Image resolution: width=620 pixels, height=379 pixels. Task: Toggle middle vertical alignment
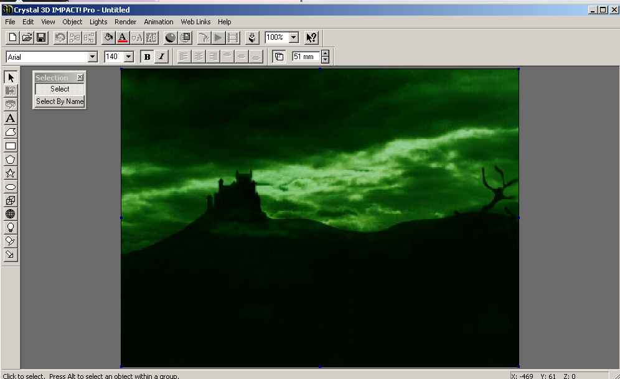tap(242, 57)
